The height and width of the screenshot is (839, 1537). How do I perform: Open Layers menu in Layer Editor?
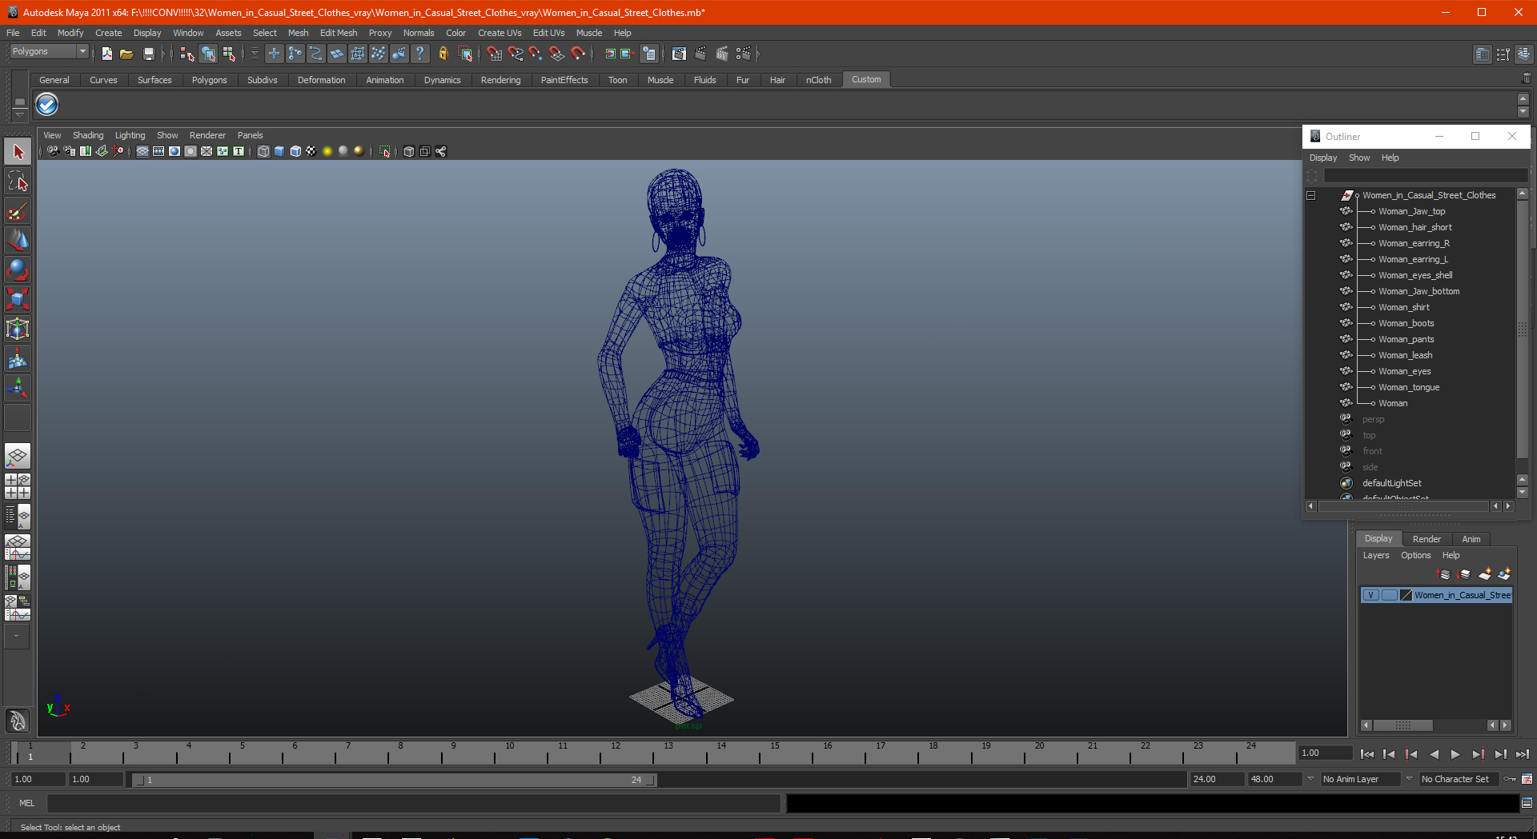(1376, 555)
